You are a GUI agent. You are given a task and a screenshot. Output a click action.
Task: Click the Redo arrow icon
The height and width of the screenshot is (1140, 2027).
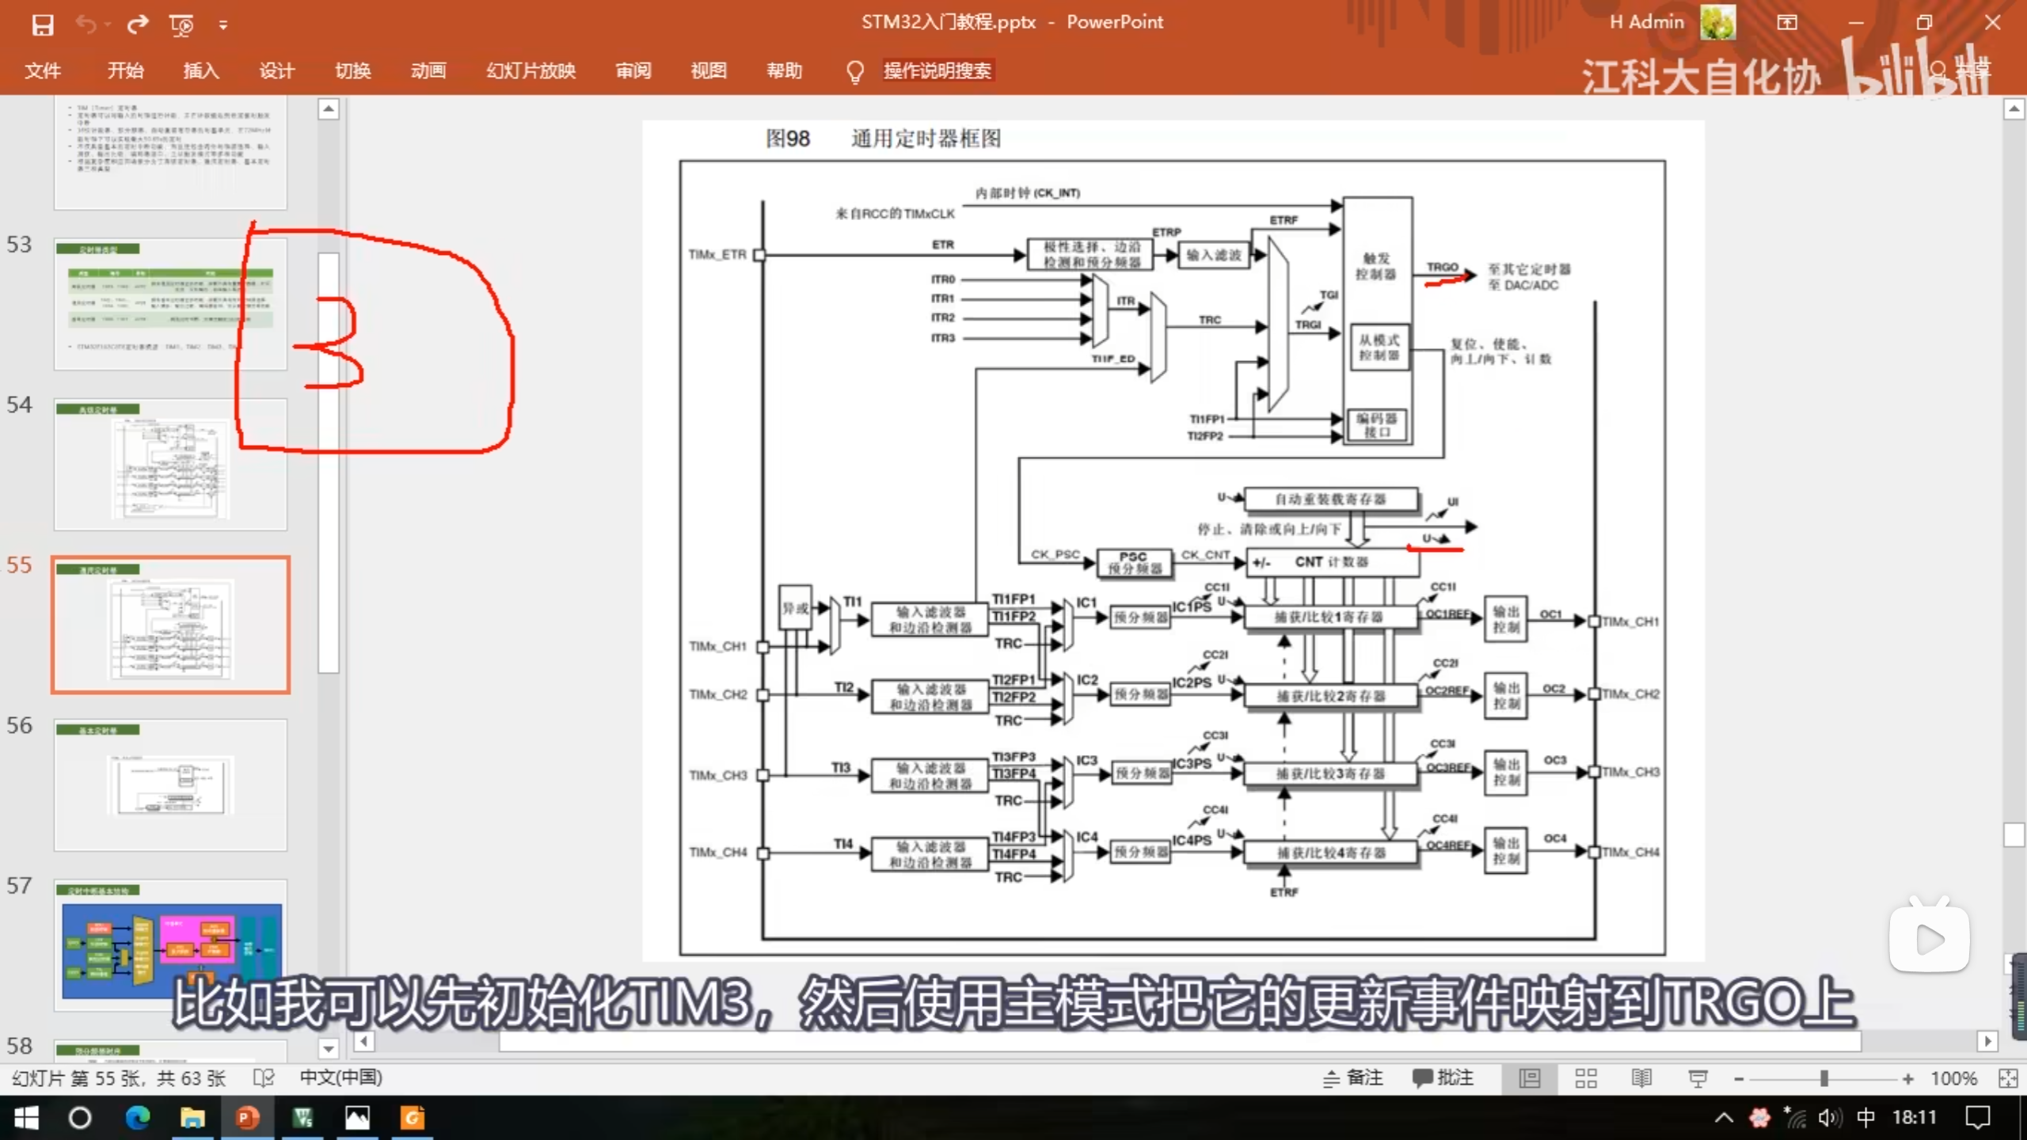[x=138, y=25]
